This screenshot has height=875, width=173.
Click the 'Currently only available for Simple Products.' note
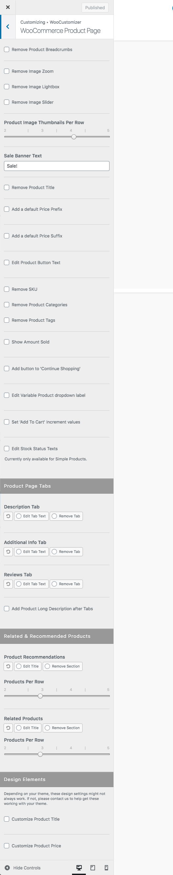click(x=46, y=459)
